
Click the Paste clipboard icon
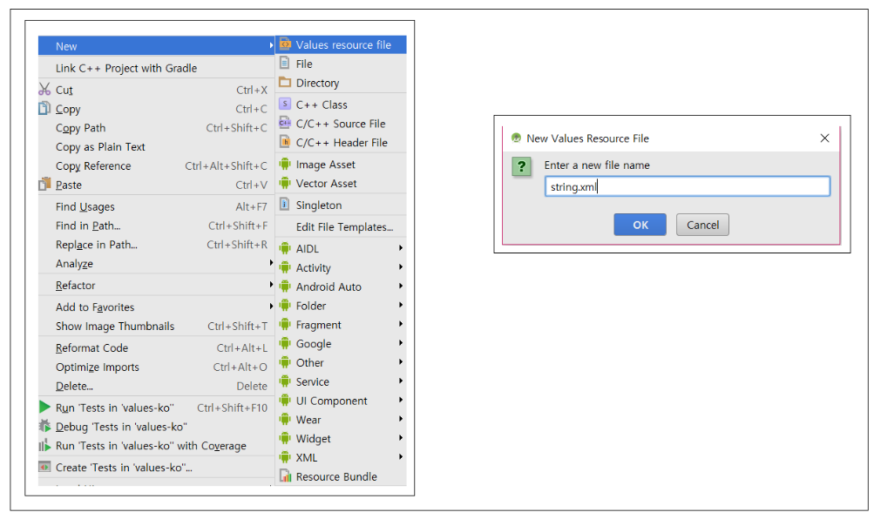(44, 185)
